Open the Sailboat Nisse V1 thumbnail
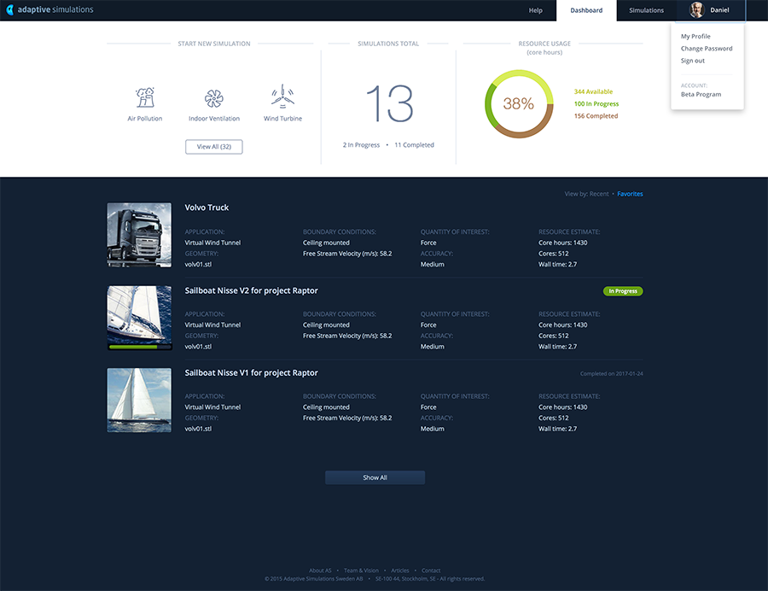The image size is (768, 591). pyautogui.click(x=139, y=401)
